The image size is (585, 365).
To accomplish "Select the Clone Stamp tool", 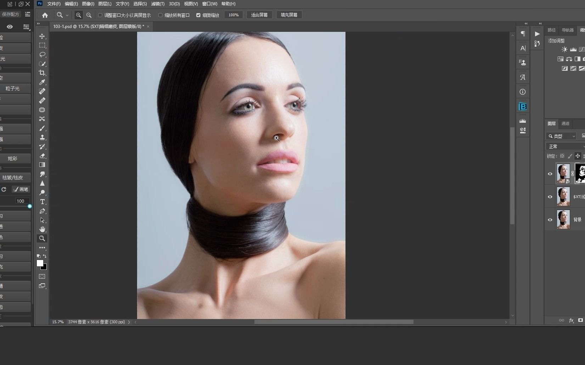I will pos(42,137).
